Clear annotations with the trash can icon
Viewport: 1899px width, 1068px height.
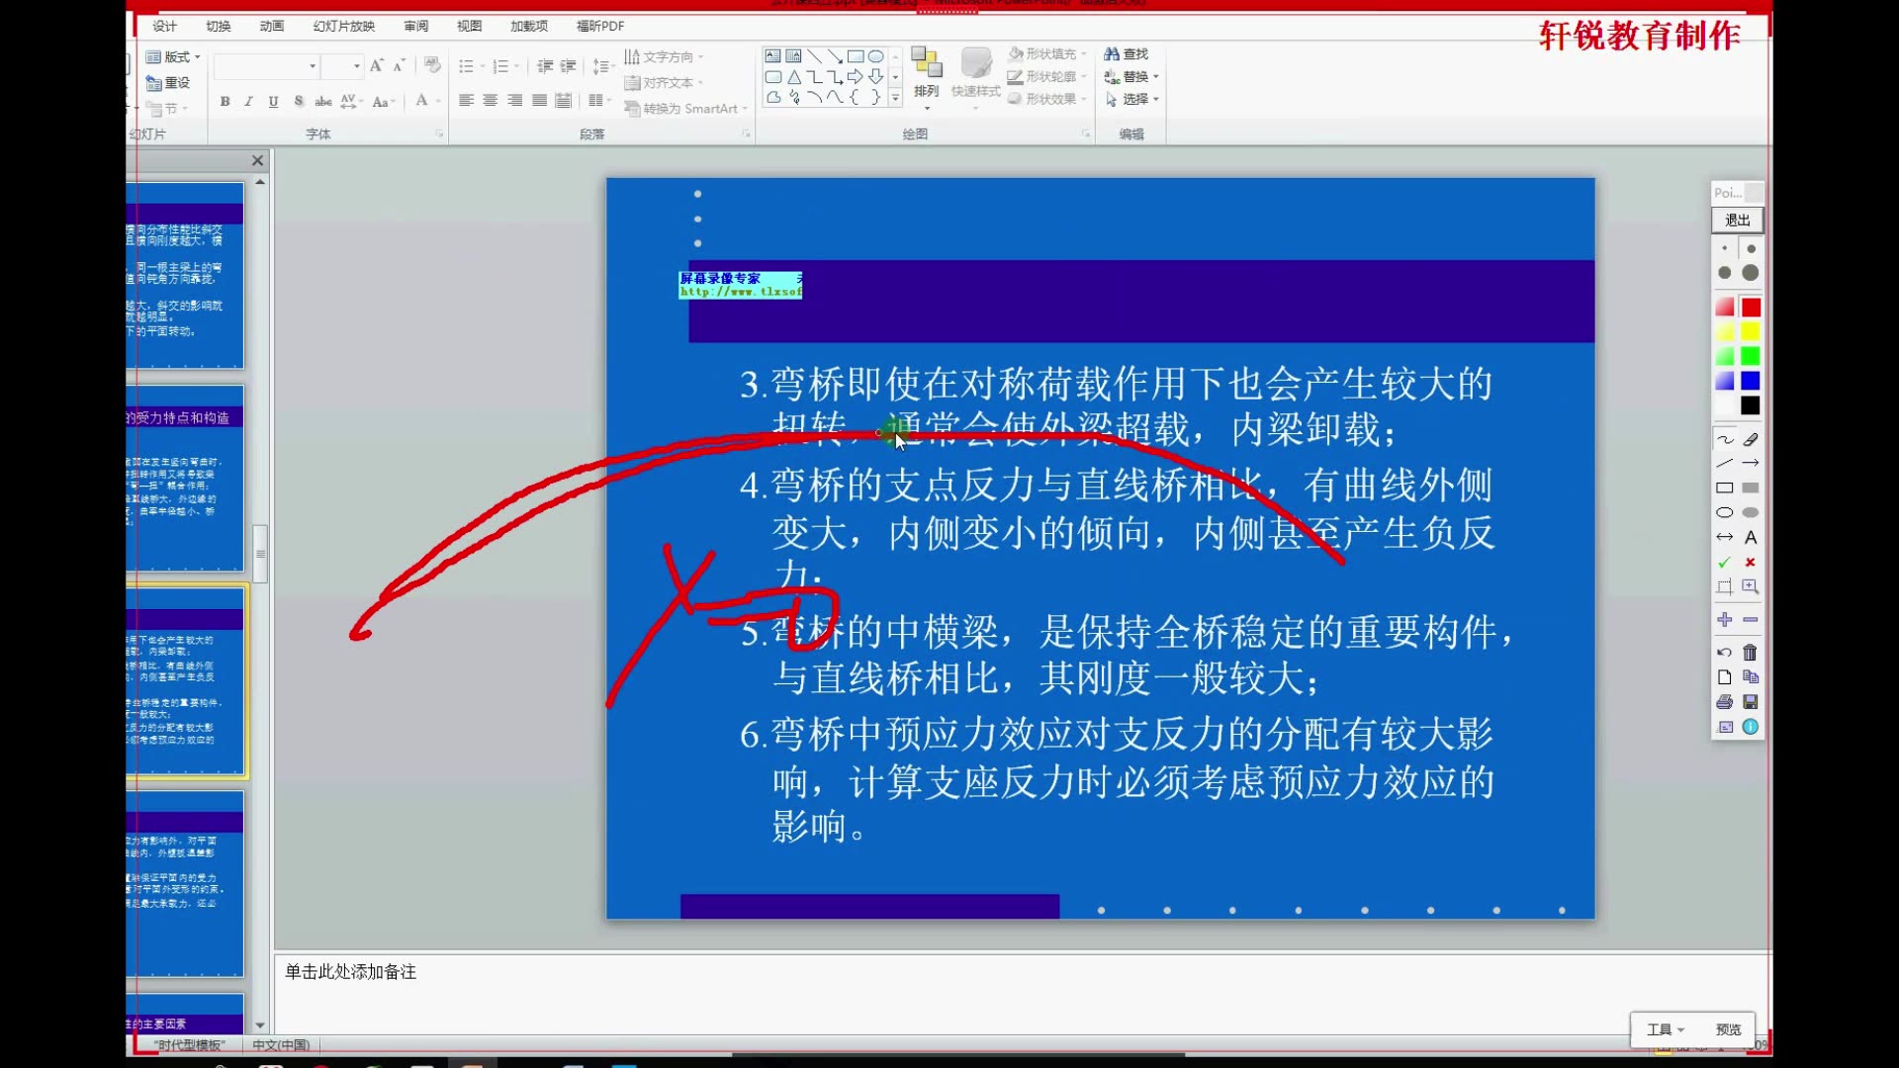point(1751,653)
